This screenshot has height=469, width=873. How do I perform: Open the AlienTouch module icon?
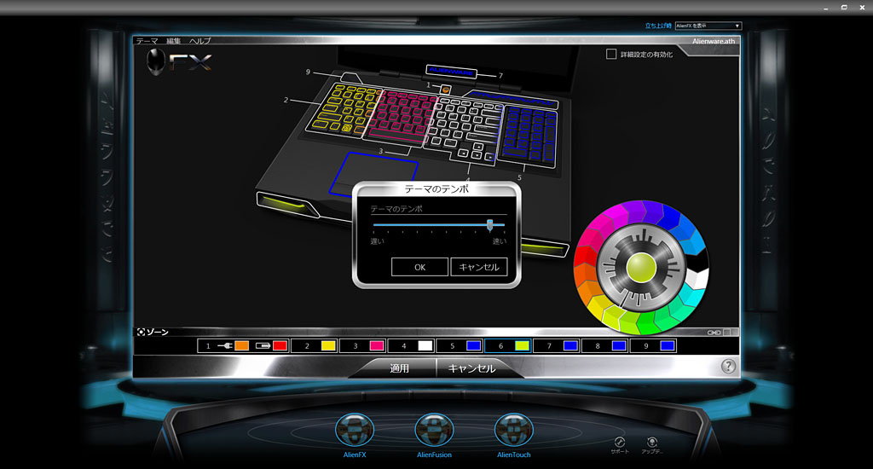(514, 430)
